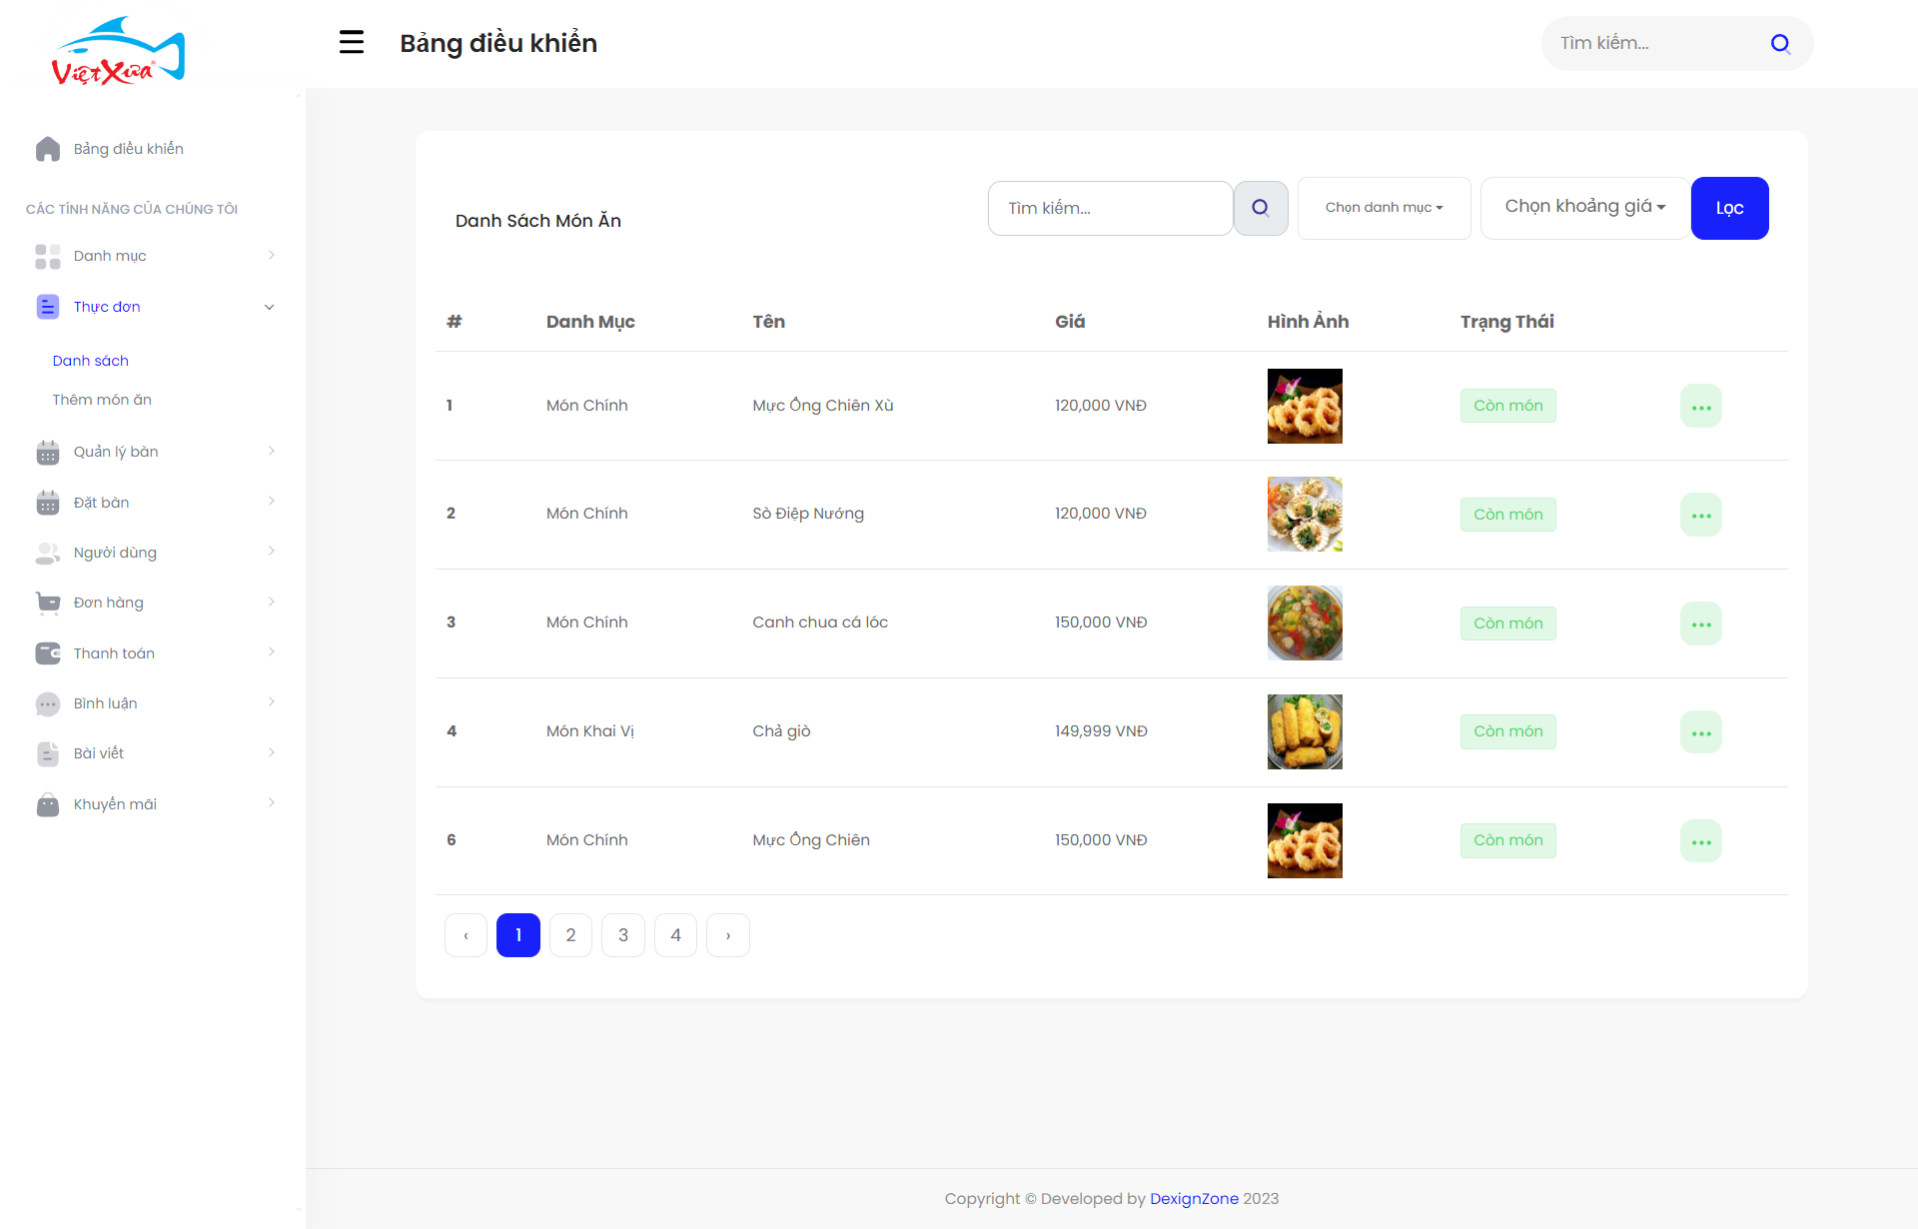The image size is (1918, 1229).
Task: Open Bảng điều khiển in sidebar
Action: coord(129,149)
